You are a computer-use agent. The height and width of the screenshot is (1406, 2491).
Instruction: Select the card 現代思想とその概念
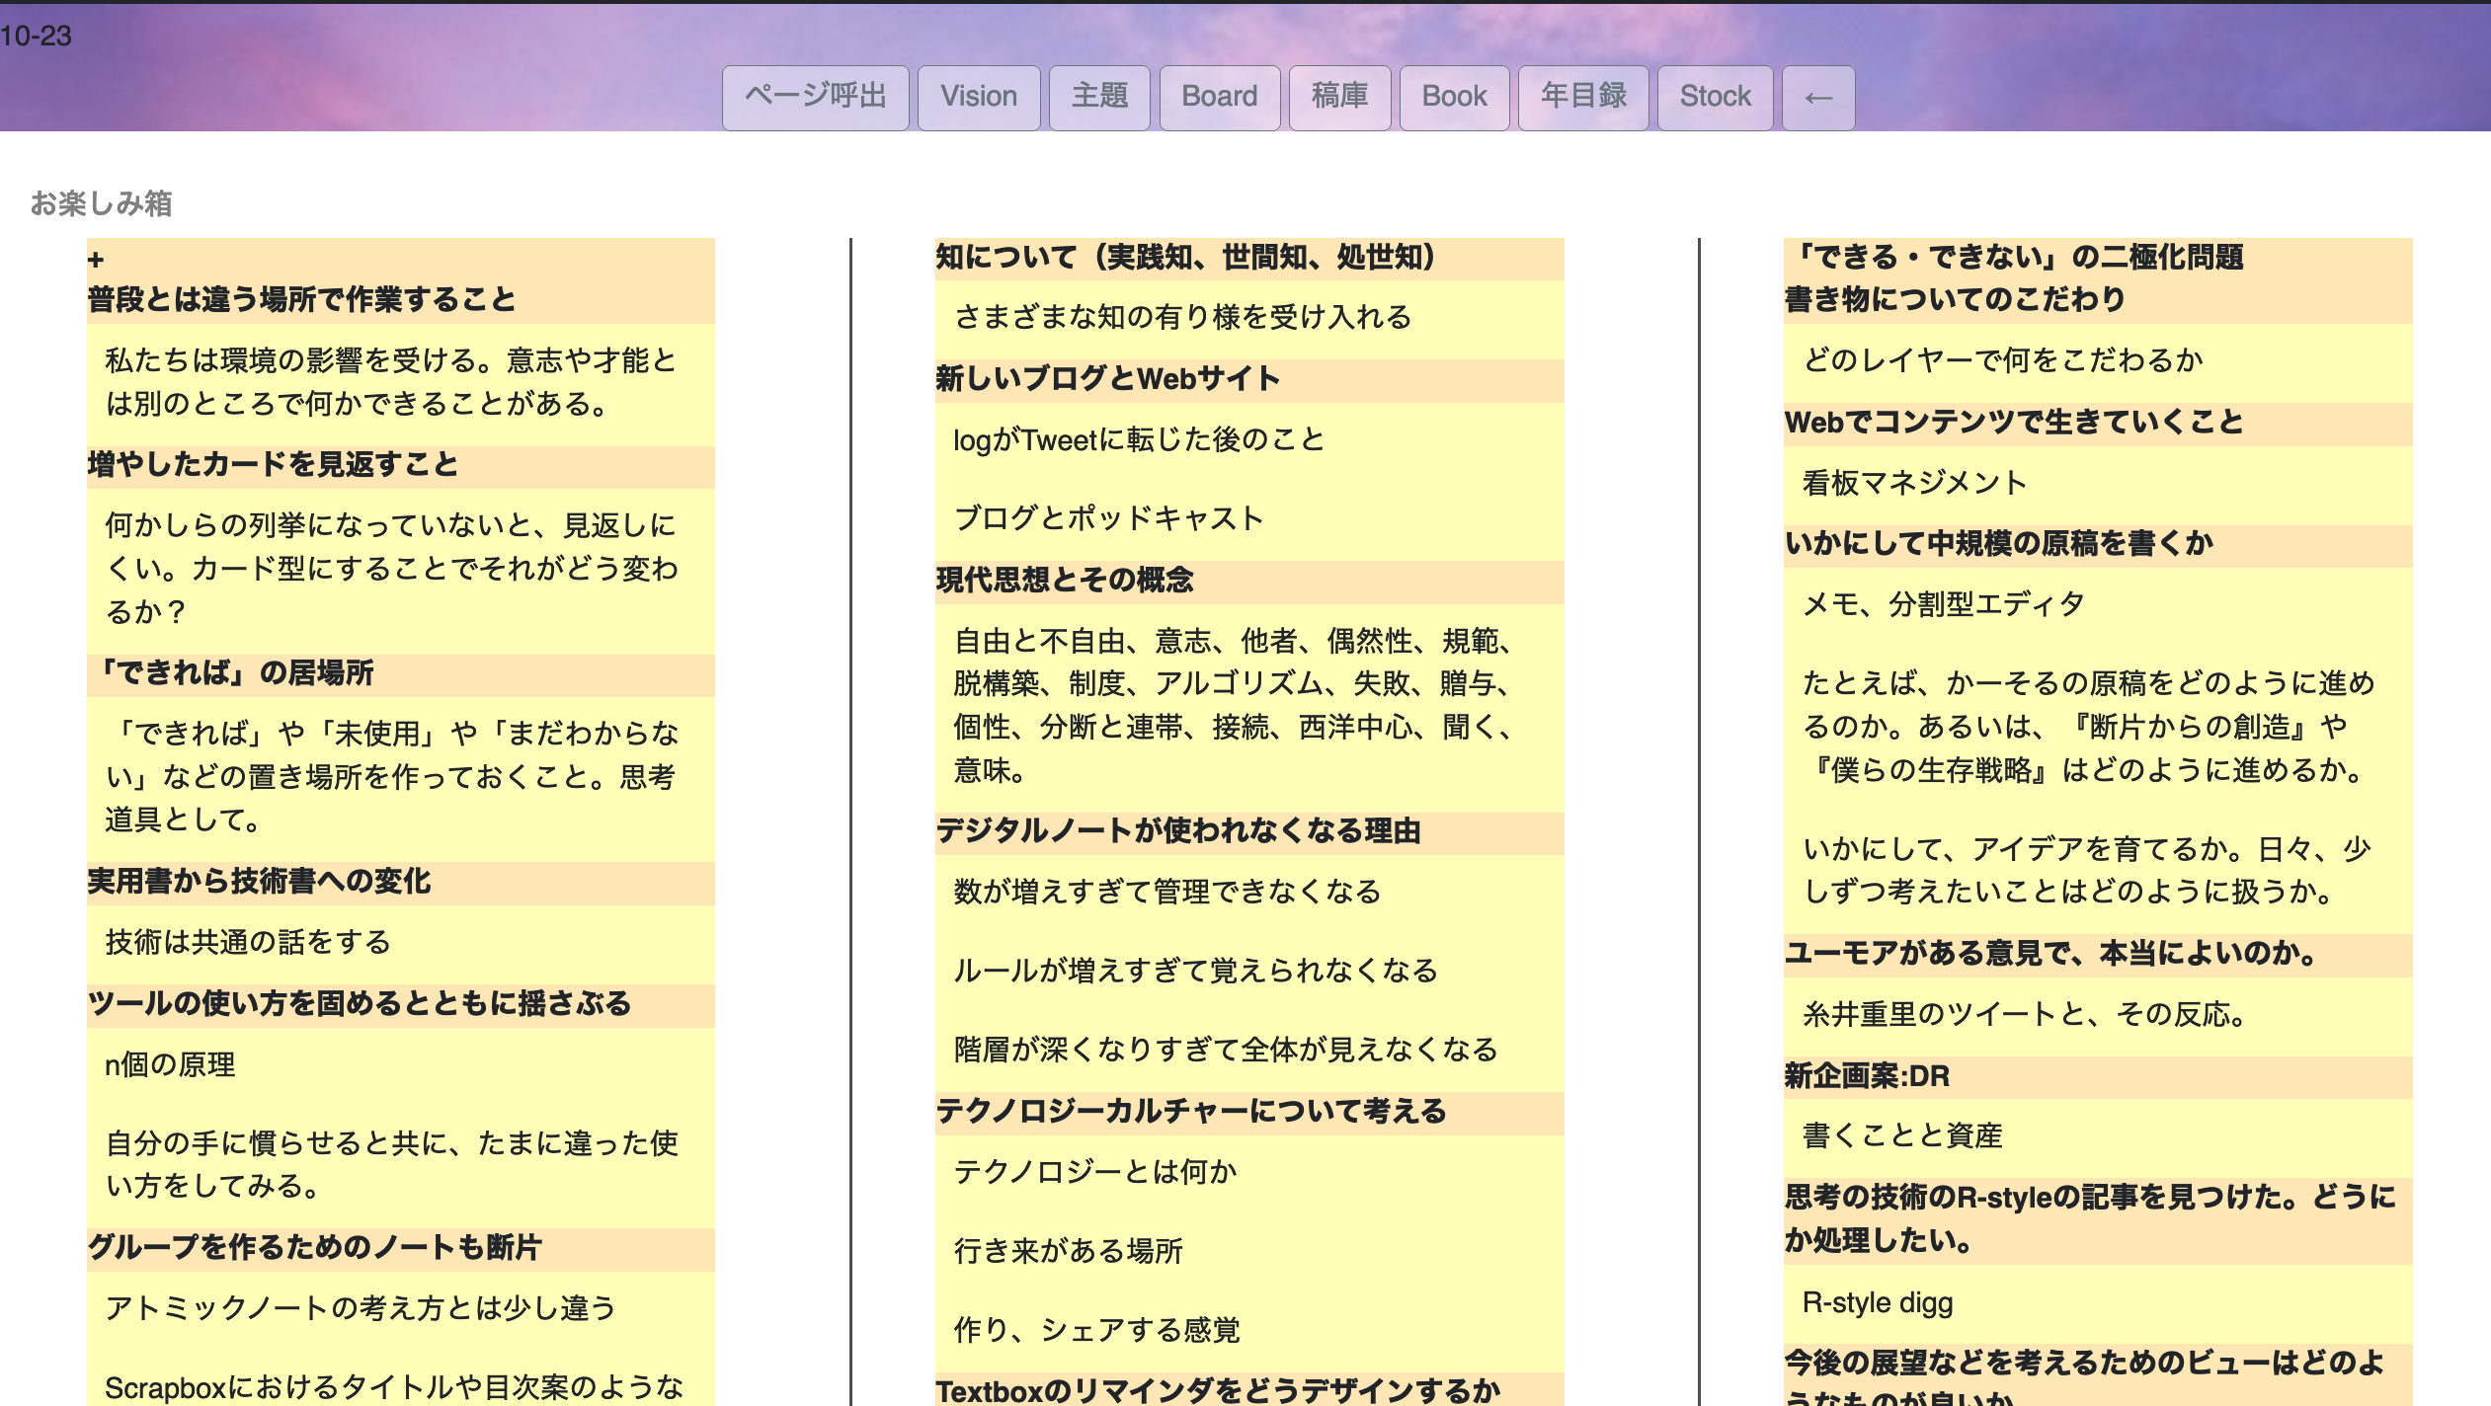pyautogui.click(x=1063, y=582)
